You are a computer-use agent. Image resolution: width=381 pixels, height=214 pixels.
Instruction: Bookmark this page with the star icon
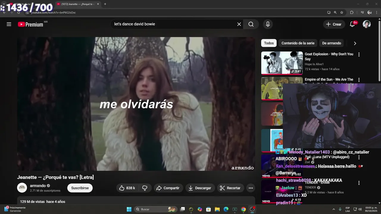(x=342, y=12)
